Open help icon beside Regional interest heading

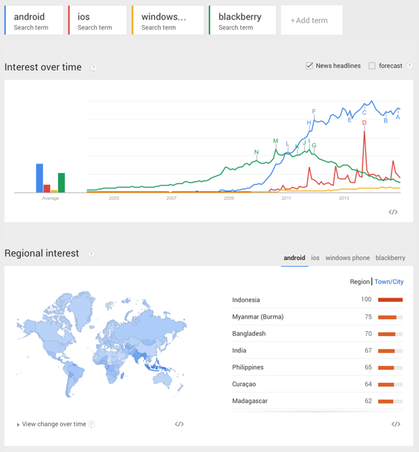pos(91,254)
